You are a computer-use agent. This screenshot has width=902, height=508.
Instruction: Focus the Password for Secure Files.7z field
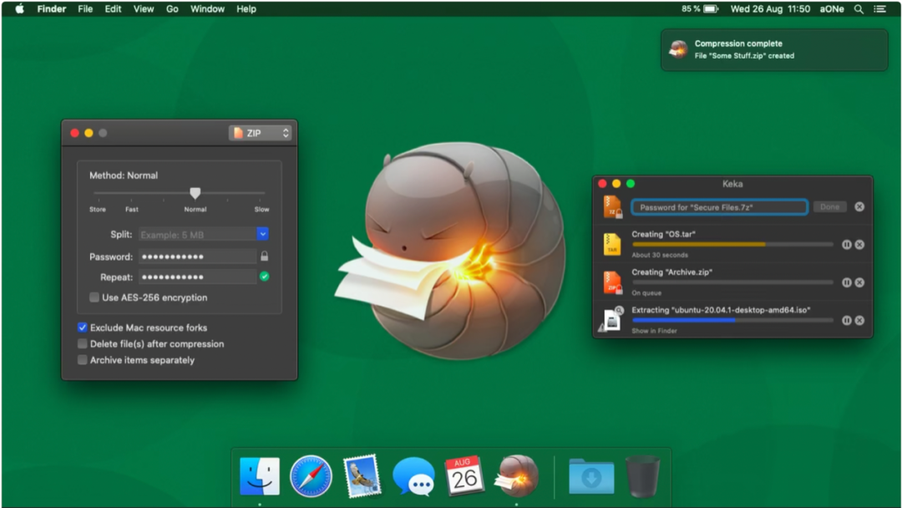(x=719, y=207)
